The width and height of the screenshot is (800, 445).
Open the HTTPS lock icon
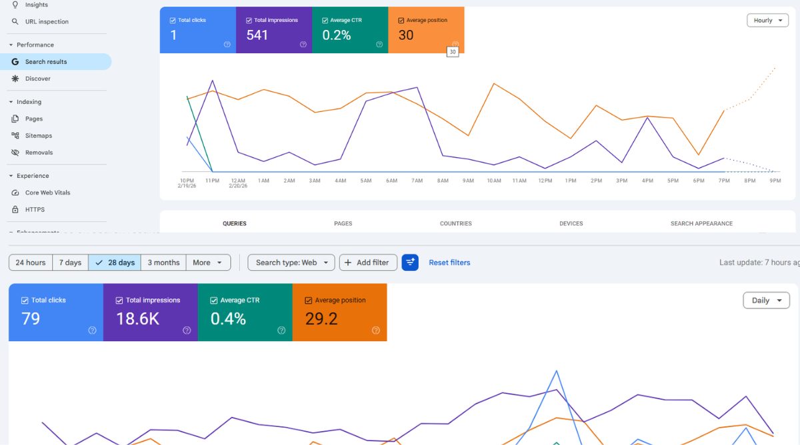coord(15,209)
